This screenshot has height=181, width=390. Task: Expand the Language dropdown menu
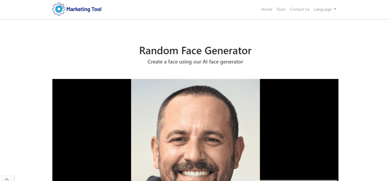325,9
